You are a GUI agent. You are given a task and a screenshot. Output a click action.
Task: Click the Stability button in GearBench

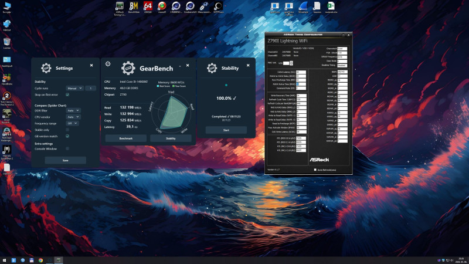coord(171,138)
